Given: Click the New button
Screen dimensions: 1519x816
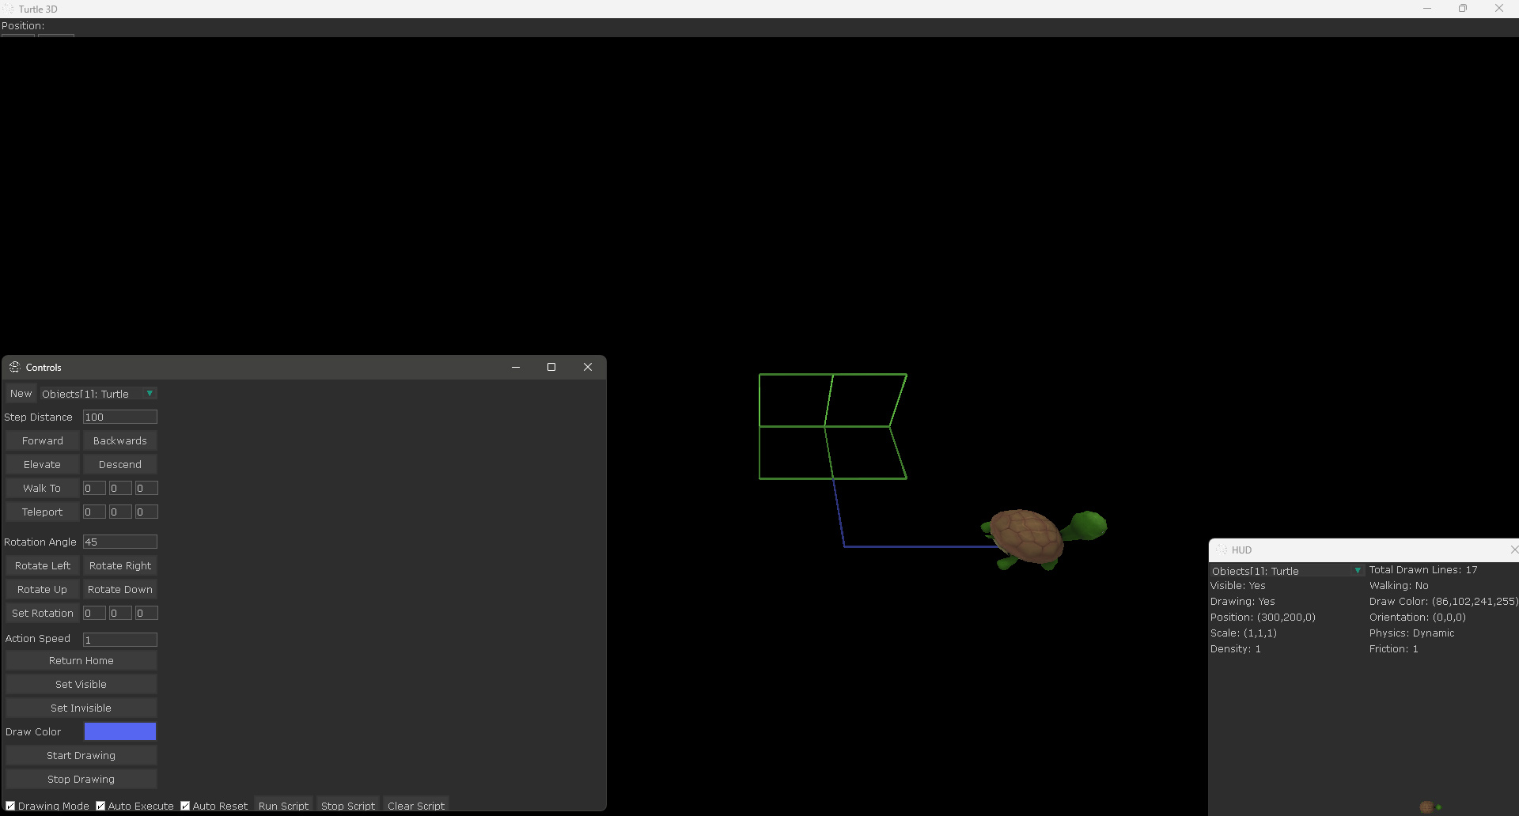Looking at the screenshot, I should point(21,394).
